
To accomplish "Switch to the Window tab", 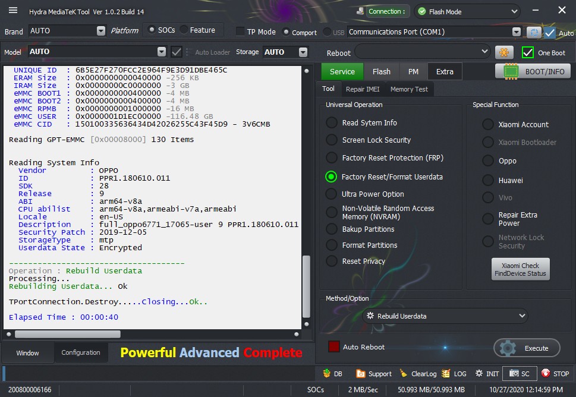I will pos(27,353).
